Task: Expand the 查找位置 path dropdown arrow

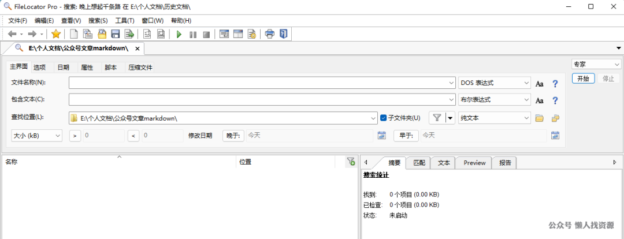Action: (373, 118)
